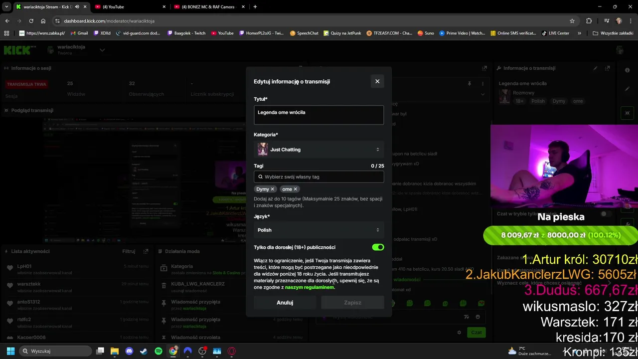Image resolution: width=638 pixels, height=359 pixels.
Task: Bookmark this page with the star icon
Action: (x=572, y=21)
